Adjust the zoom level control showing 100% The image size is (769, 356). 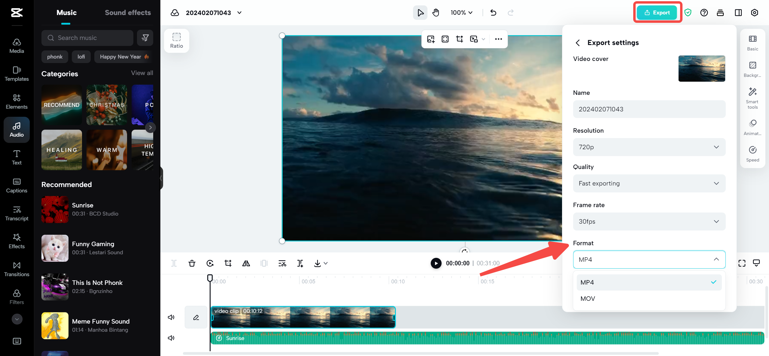pos(461,12)
